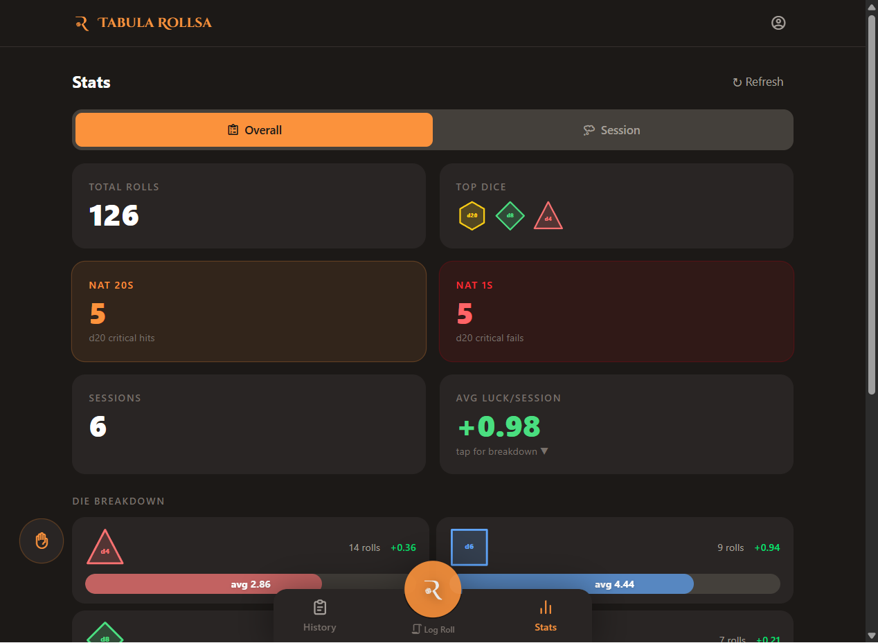878x643 pixels.
Task: Click the scrollbar up arrow
Action: [x=872, y=6]
